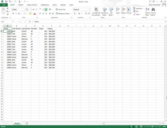Open the green FILE button
Screen dimensions: 167x128
[4, 5]
